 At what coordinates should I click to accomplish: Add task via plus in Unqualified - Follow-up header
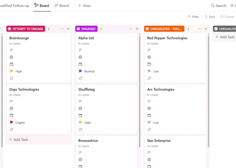[206, 29]
